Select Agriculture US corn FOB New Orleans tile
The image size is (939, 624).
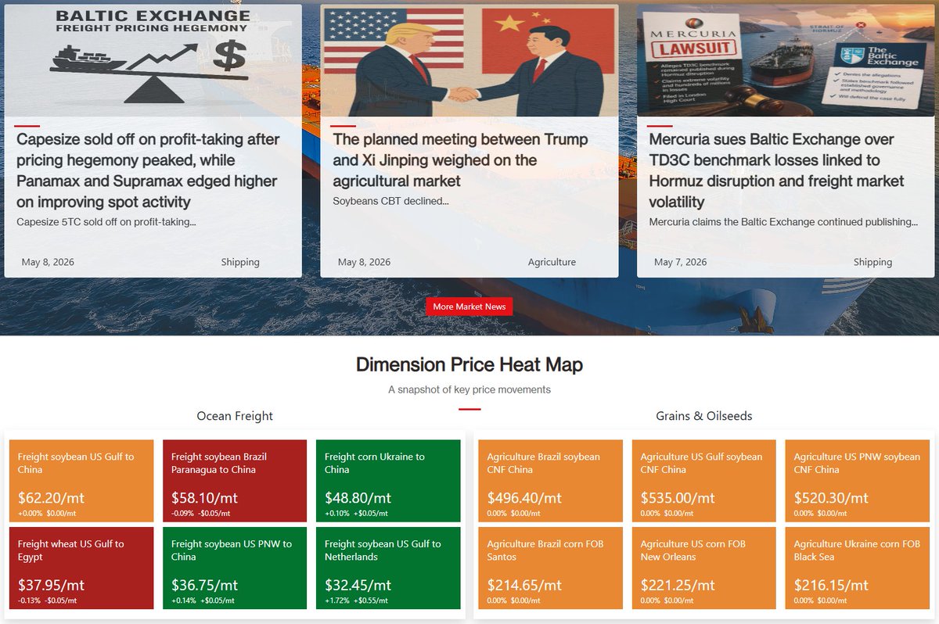704,568
